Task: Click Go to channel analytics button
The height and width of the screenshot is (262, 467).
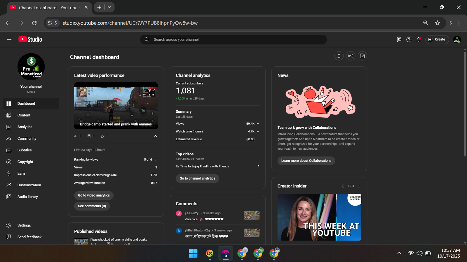Action: [197, 178]
